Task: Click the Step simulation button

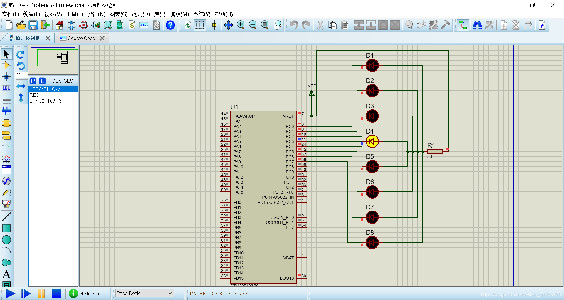Action: tap(26, 294)
